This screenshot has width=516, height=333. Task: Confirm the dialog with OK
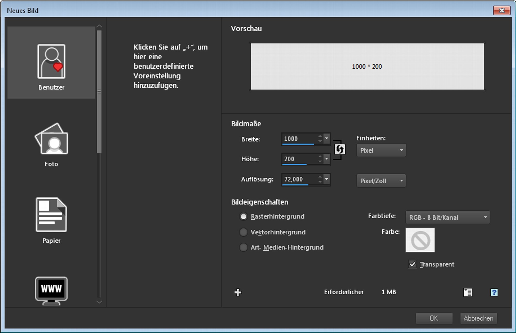434,318
